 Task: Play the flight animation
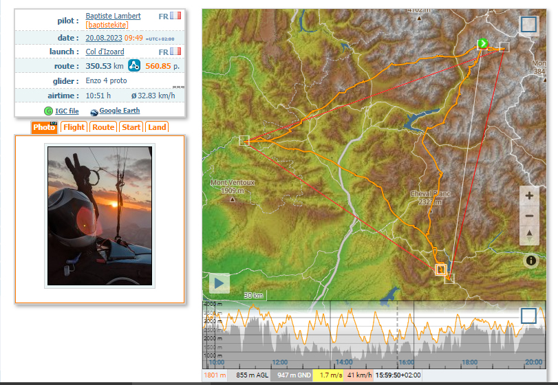219,283
